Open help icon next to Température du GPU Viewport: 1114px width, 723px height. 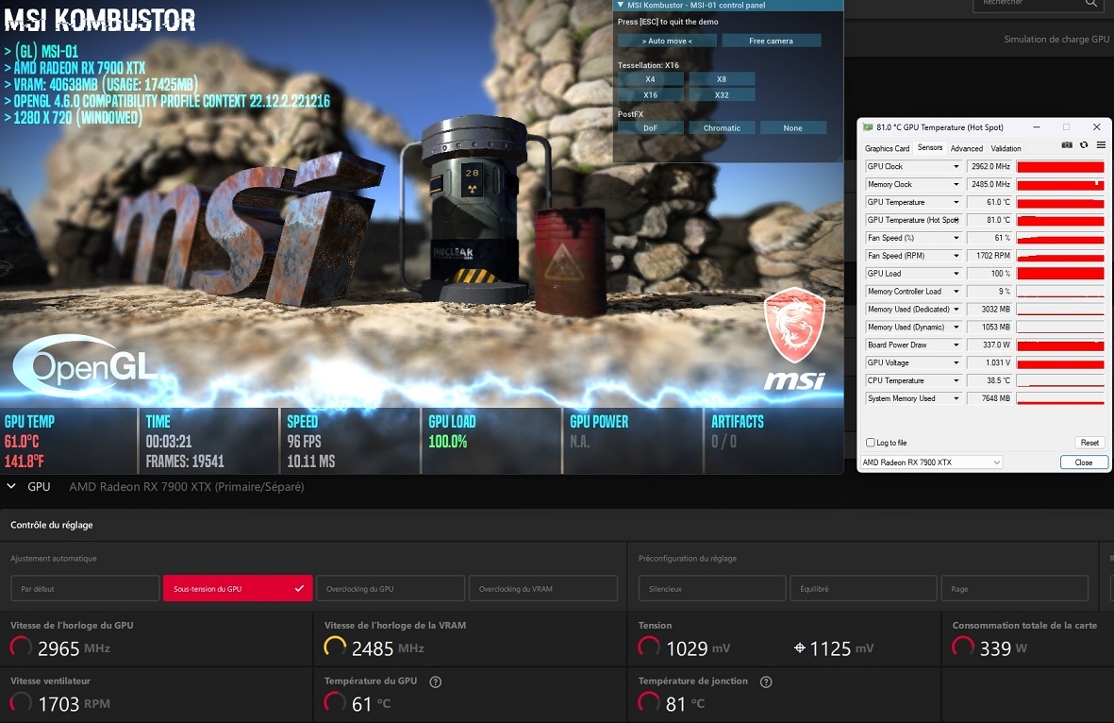point(436,681)
